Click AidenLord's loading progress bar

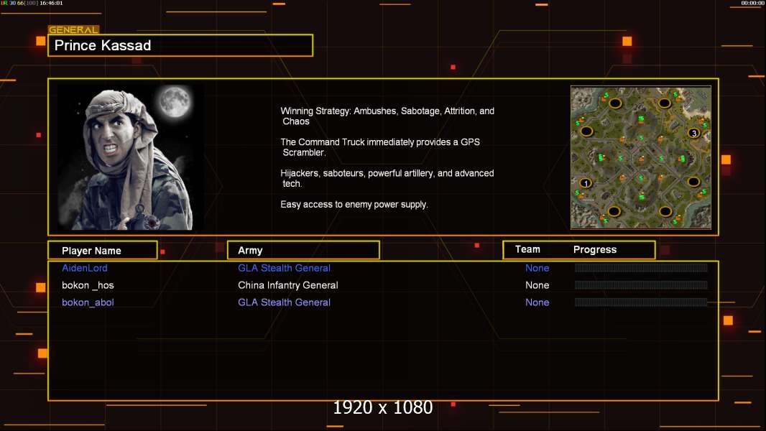point(641,267)
